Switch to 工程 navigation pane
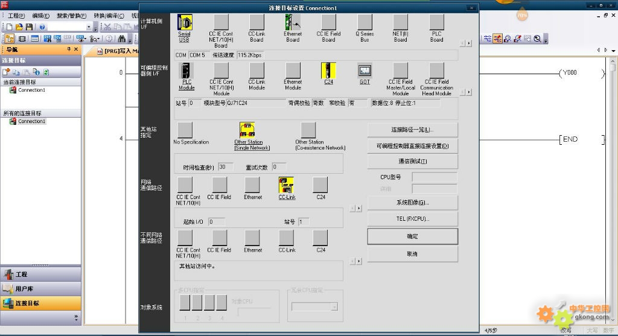618x336 pixels. coord(40,274)
